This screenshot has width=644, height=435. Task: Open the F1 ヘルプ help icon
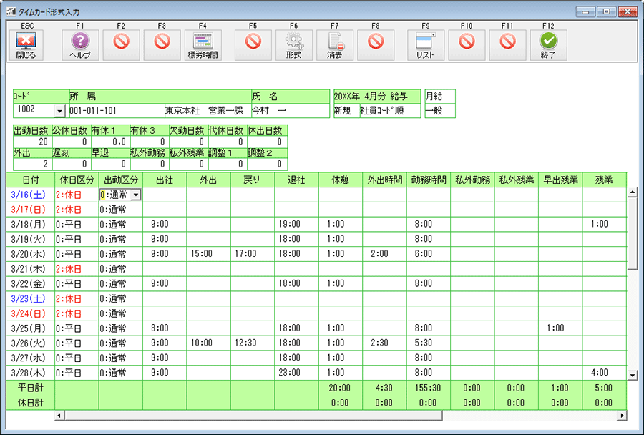coord(80,45)
